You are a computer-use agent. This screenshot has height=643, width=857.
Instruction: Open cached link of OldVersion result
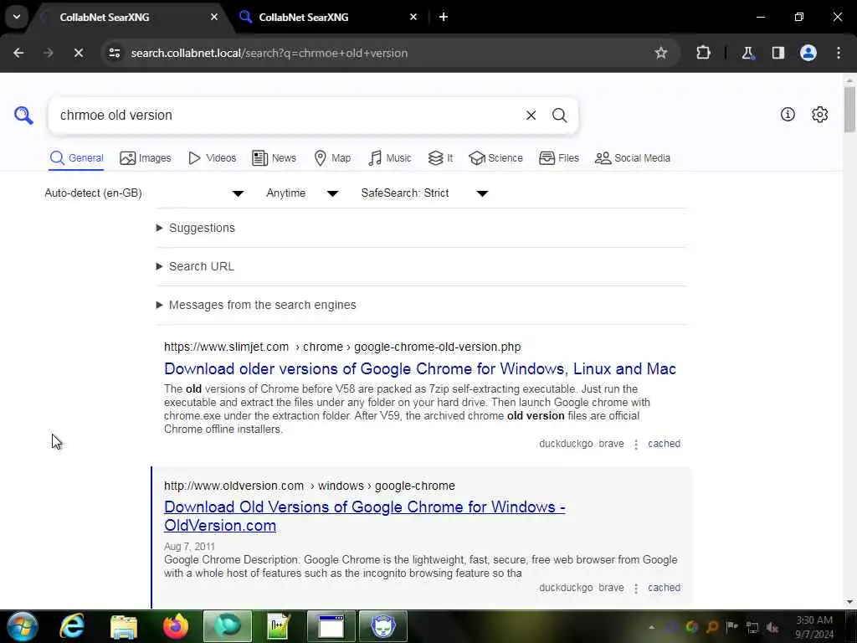pos(664,588)
